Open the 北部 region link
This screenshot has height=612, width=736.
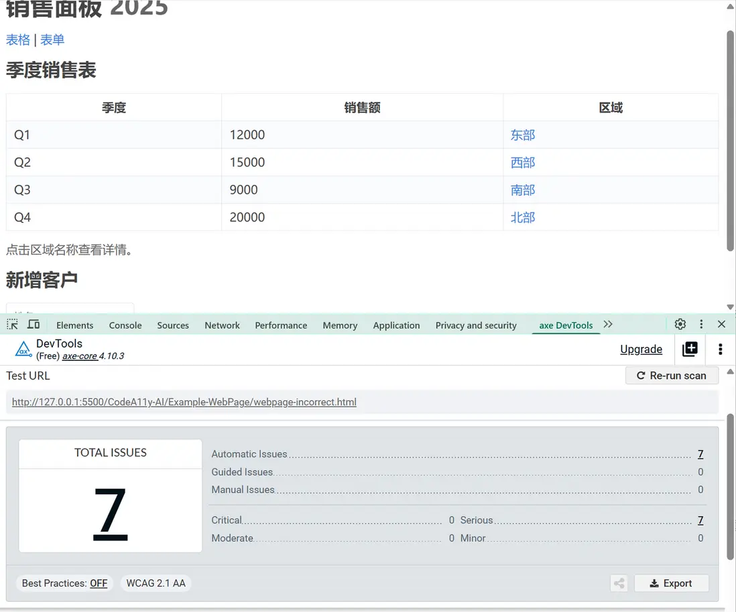[523, 218]
